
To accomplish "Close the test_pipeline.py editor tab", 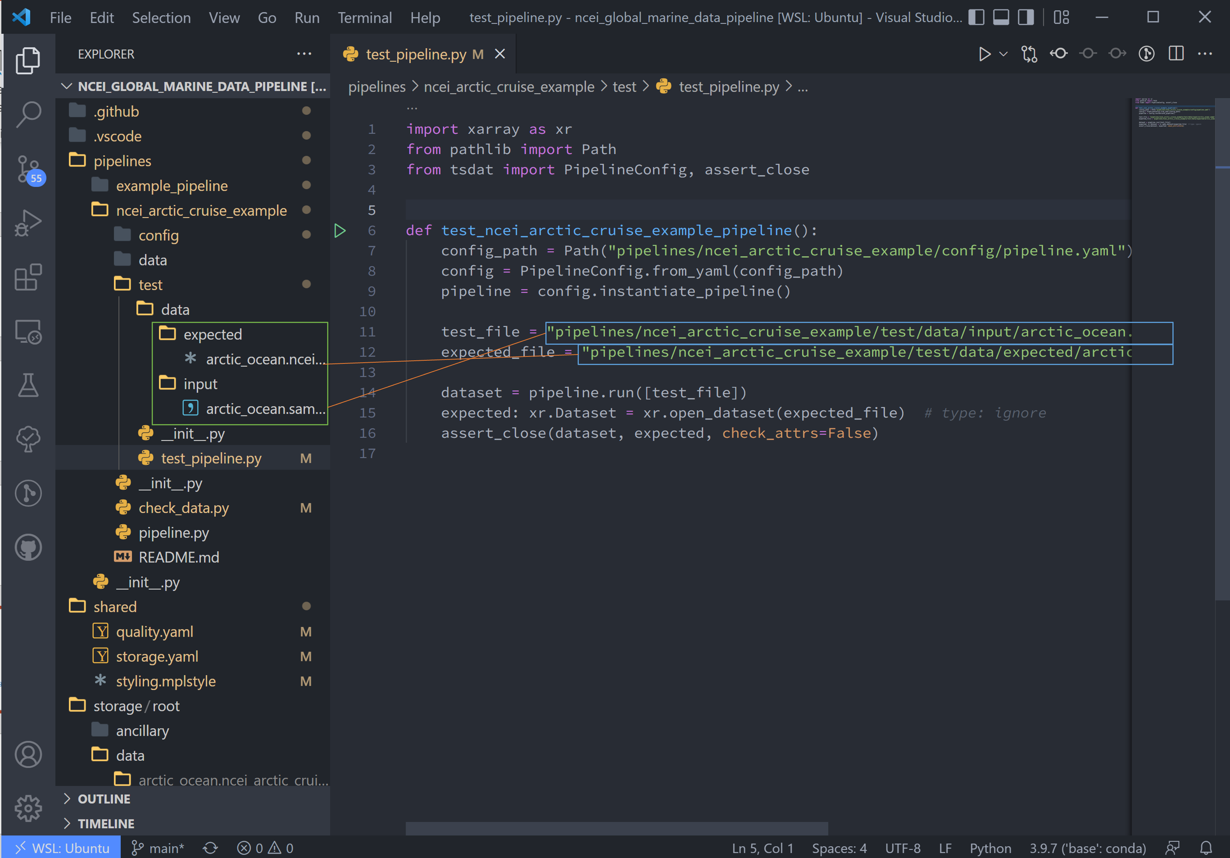I will pyautogui.click(x=500, y=54).
